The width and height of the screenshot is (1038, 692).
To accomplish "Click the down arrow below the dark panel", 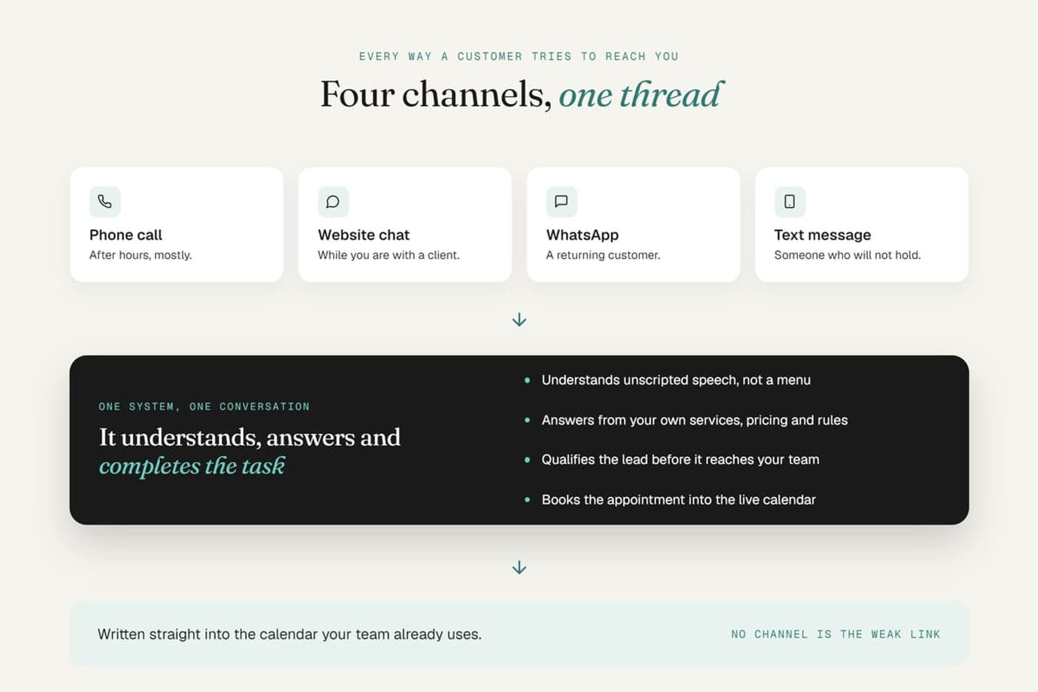I will pyautogui.click(x=519, y=567).
